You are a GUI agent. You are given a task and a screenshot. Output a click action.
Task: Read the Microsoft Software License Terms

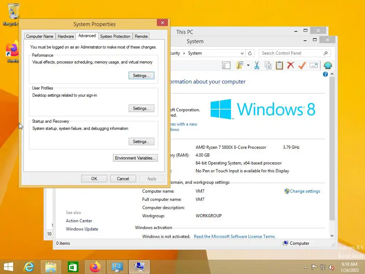(234, 236)
